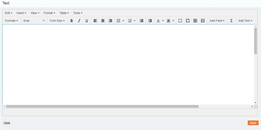The image size is (261, 130).
Task: Click the orange Apply button
Action: point(253,123)
